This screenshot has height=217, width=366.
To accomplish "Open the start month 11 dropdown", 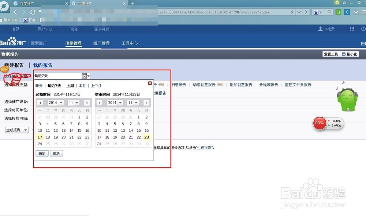I will [x=73, y=102].
